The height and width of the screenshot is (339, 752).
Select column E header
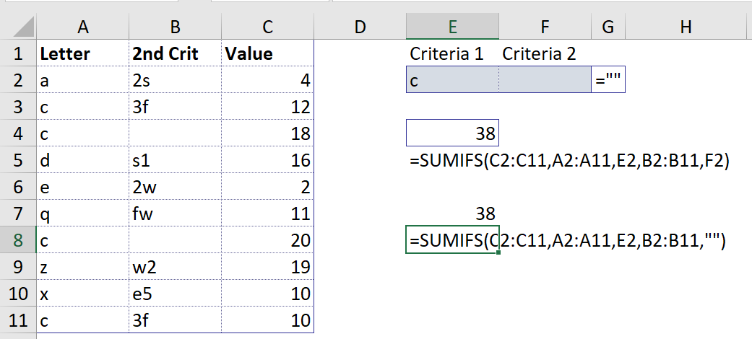[x=452, y=27]
